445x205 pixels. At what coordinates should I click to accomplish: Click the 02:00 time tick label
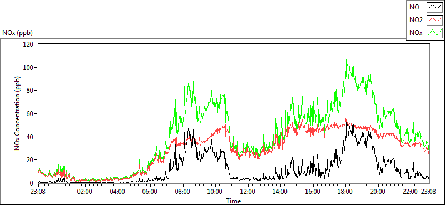click(x=85, y=192)
